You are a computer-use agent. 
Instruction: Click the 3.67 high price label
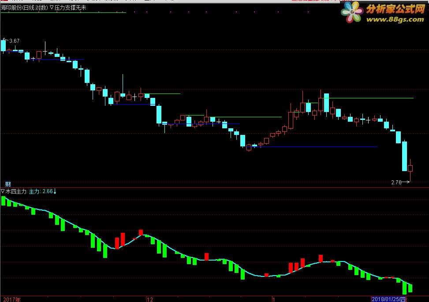[14, 41]
